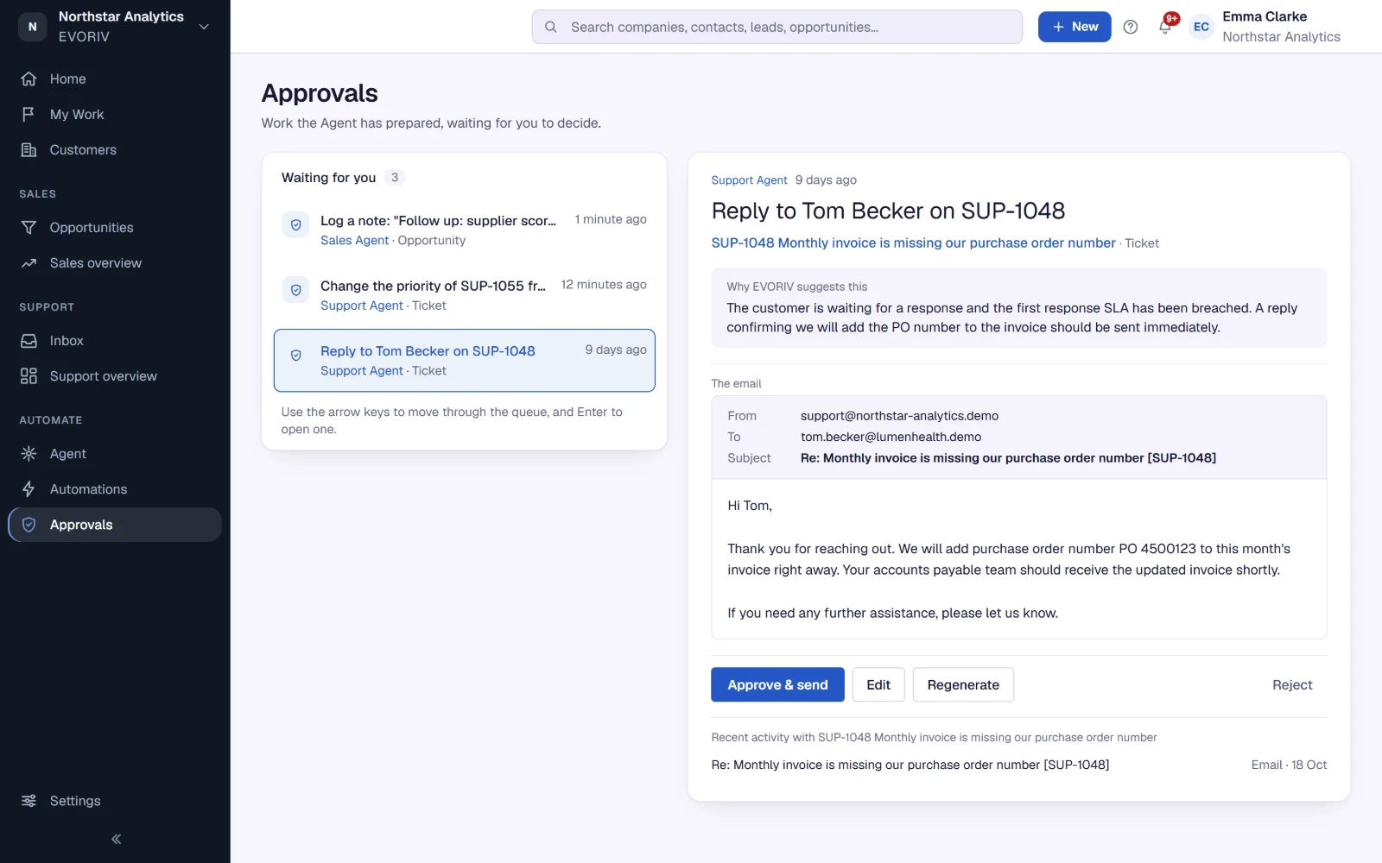The height and width of the screenshot is (863, 1382).
Task: Open Automations from sidebar
Action: [x=115, y=488]
